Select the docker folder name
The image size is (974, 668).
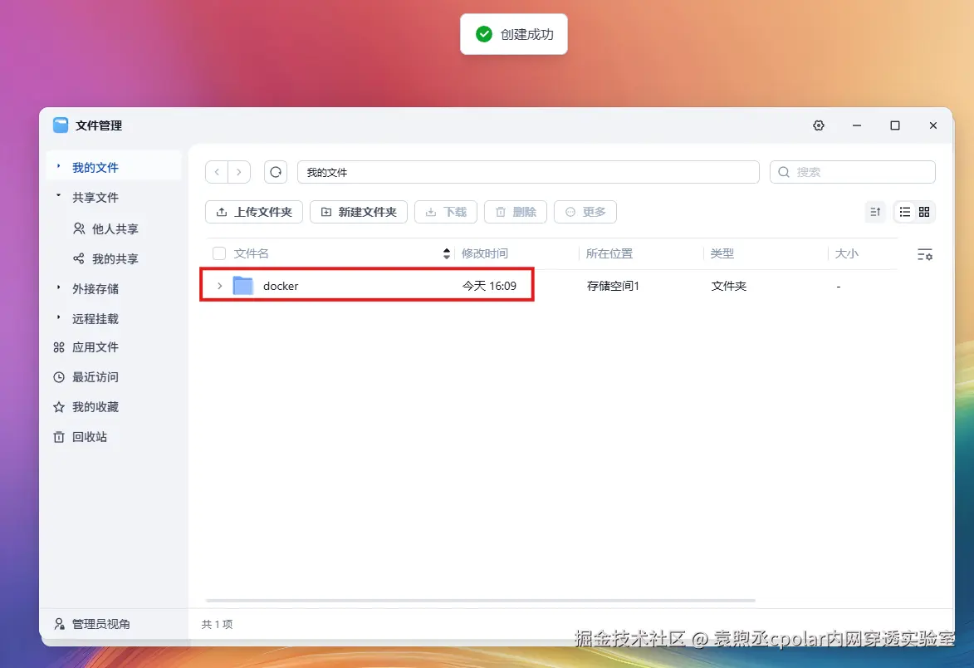[281, 286]
